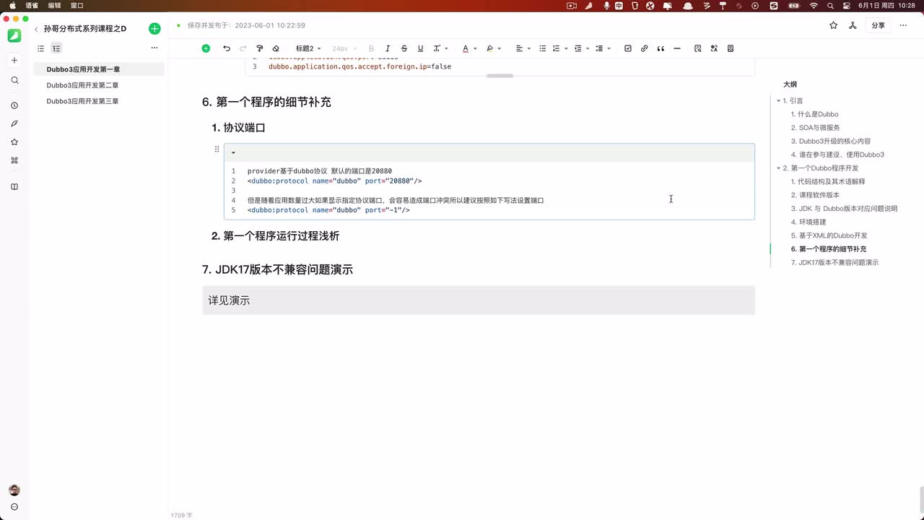The width and height of the screenshot is (924, 520).
Task: Clear formatting with the eraser tool
Action: [x=276, y=48]
